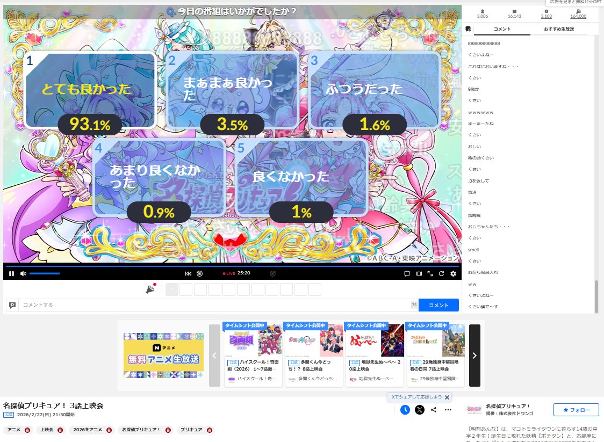Click the red LIVE indicator

[x=229, y=273]
